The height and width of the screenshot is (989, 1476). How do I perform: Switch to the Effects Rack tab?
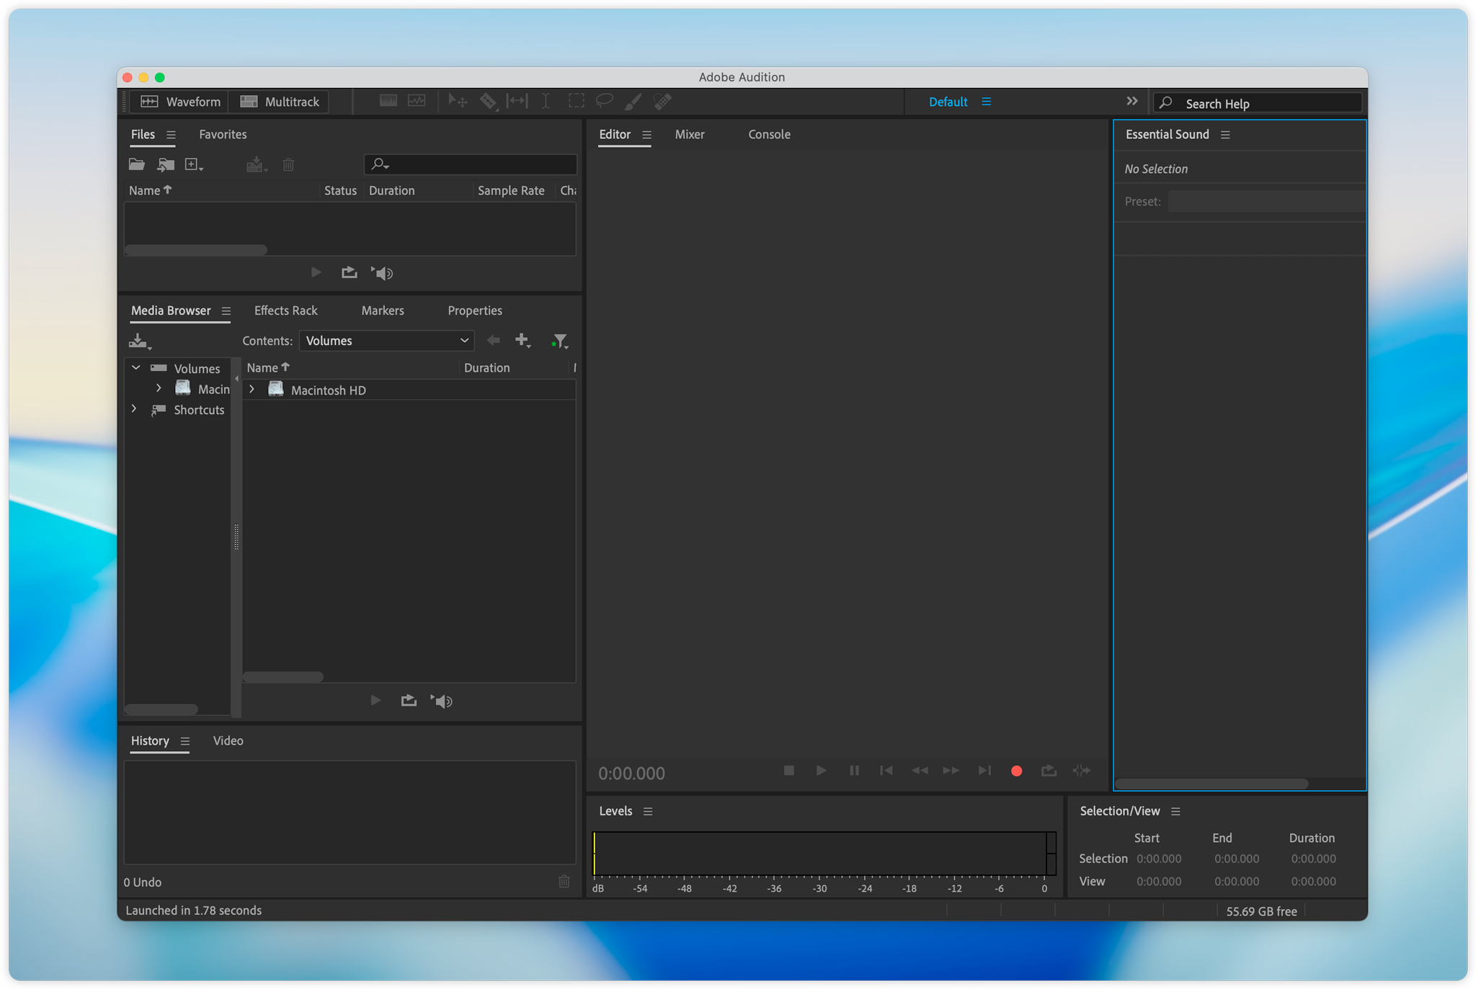pyautogui.click(x=285, y=310)
